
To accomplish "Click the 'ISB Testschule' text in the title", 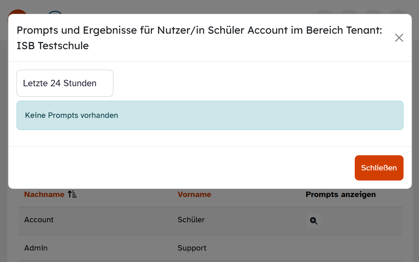I will (x=53, y=45).
